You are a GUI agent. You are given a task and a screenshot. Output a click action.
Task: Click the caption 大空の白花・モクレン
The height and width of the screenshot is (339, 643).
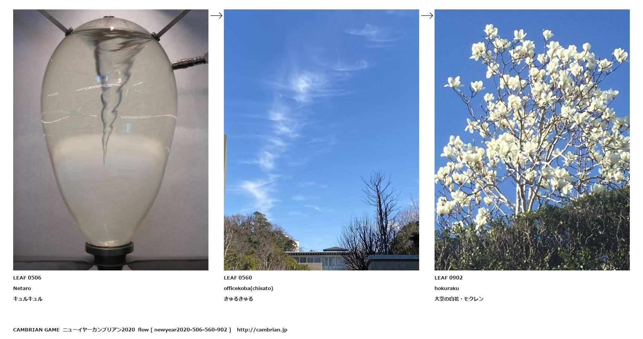point(459,299)
